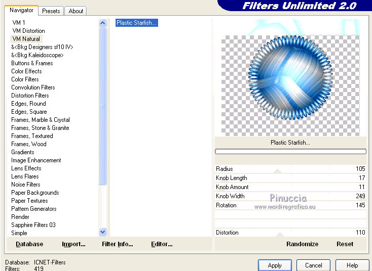Select Frames, Wood category

(x=29, y=144)
